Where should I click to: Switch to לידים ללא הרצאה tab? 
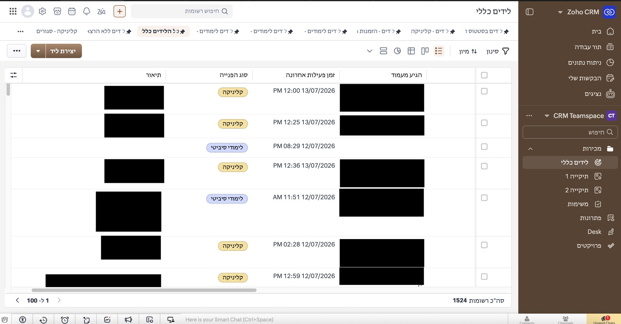109,31
